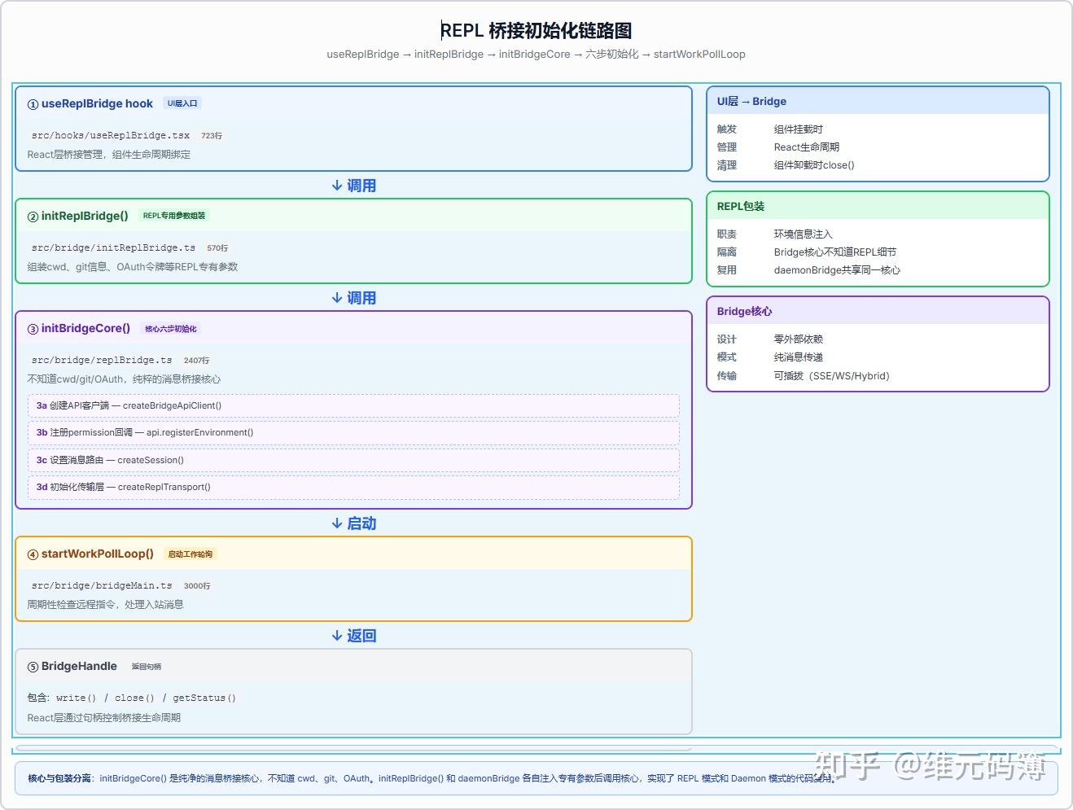Click the title "REPL 桥接初始化链路图"
The width and height of the screenshot is (1073, 810).
click(536, 31)
